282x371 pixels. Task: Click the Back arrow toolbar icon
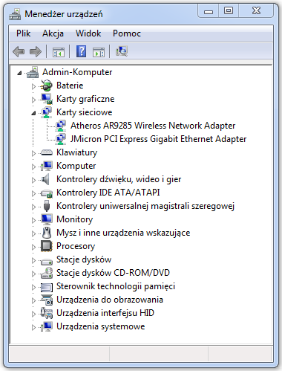point(19,51)
